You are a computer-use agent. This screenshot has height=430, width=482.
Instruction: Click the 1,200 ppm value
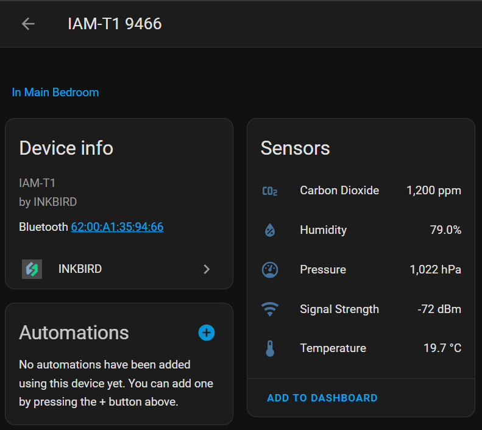[x=433, y=191]
